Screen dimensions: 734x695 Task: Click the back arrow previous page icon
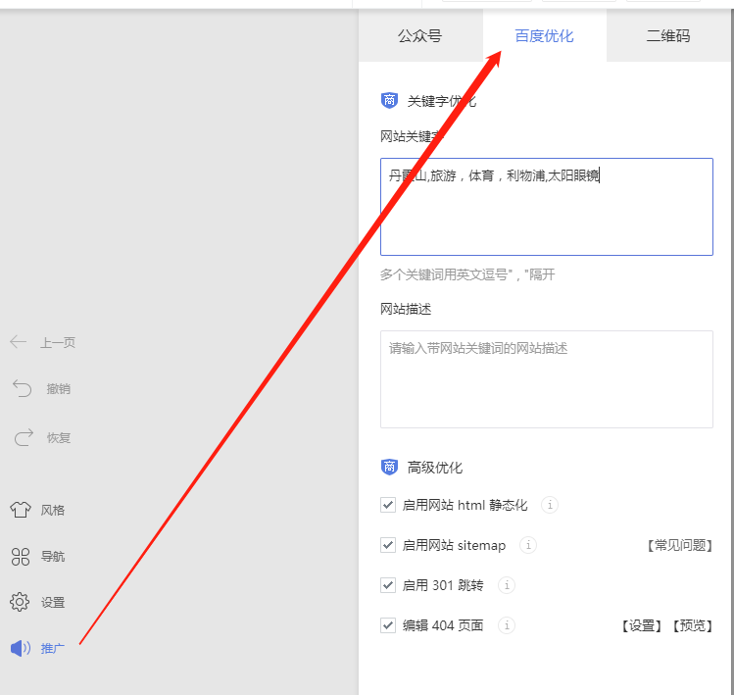click(19, 342)
